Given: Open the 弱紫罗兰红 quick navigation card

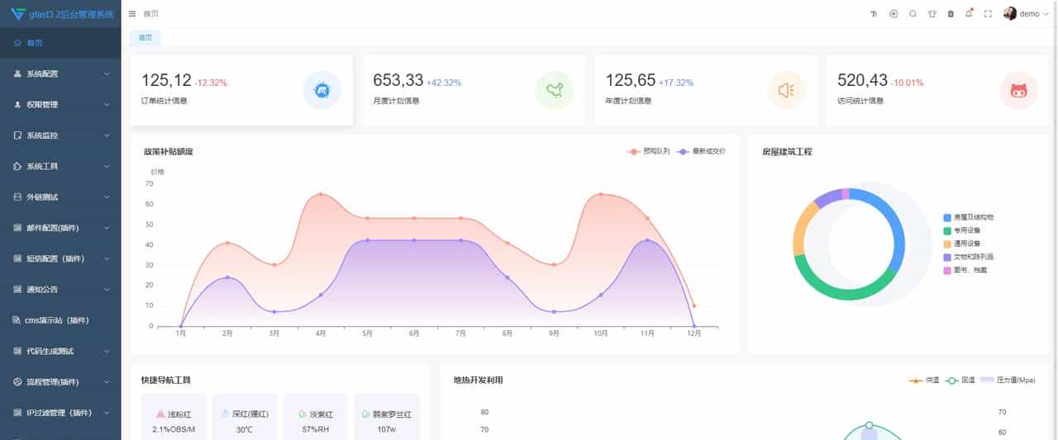Looking at the screenshot, I should (x=387, y=417).
